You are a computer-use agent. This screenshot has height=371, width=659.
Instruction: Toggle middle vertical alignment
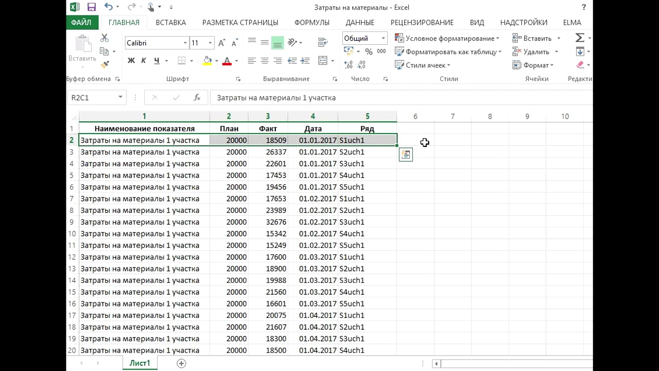pos(265,42)
